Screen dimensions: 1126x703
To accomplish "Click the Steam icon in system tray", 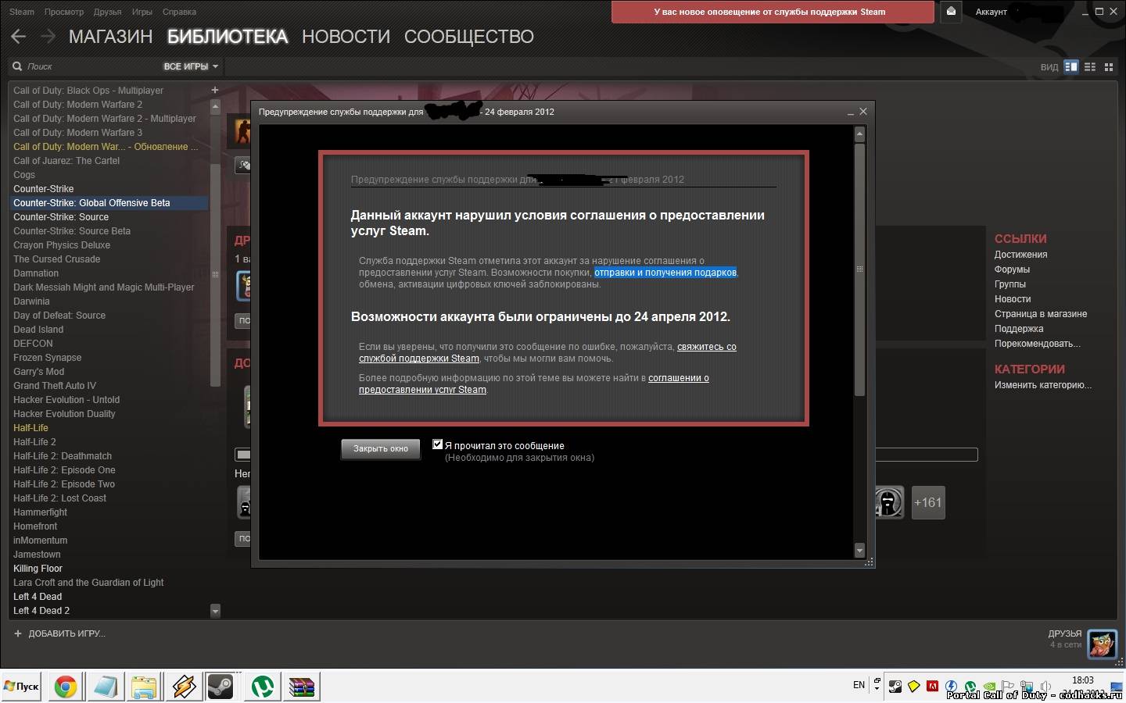I will click(x=895, y=686).
